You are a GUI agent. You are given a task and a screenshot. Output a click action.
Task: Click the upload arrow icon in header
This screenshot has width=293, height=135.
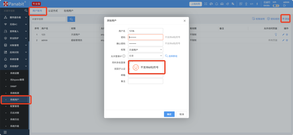tap(246, 4)
